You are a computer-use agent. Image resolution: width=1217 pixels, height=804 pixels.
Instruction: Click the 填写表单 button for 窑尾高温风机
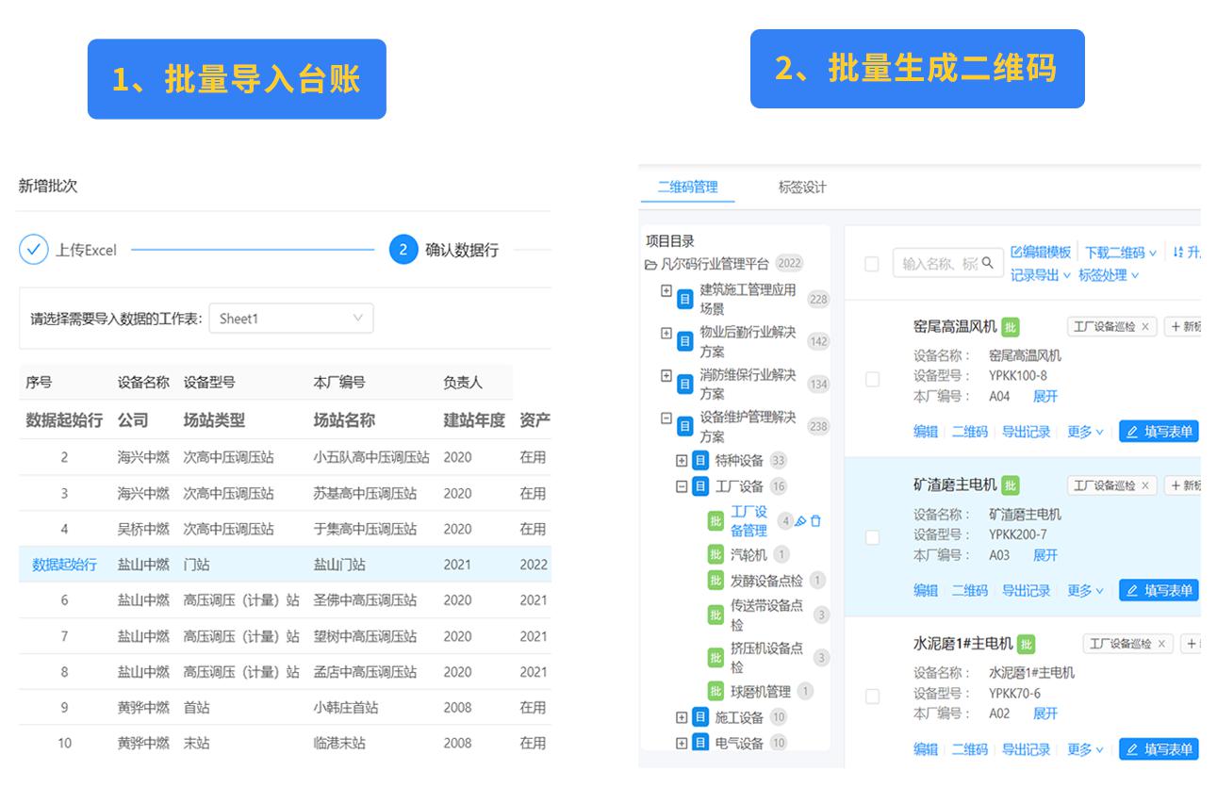[x=1158, y=431]
